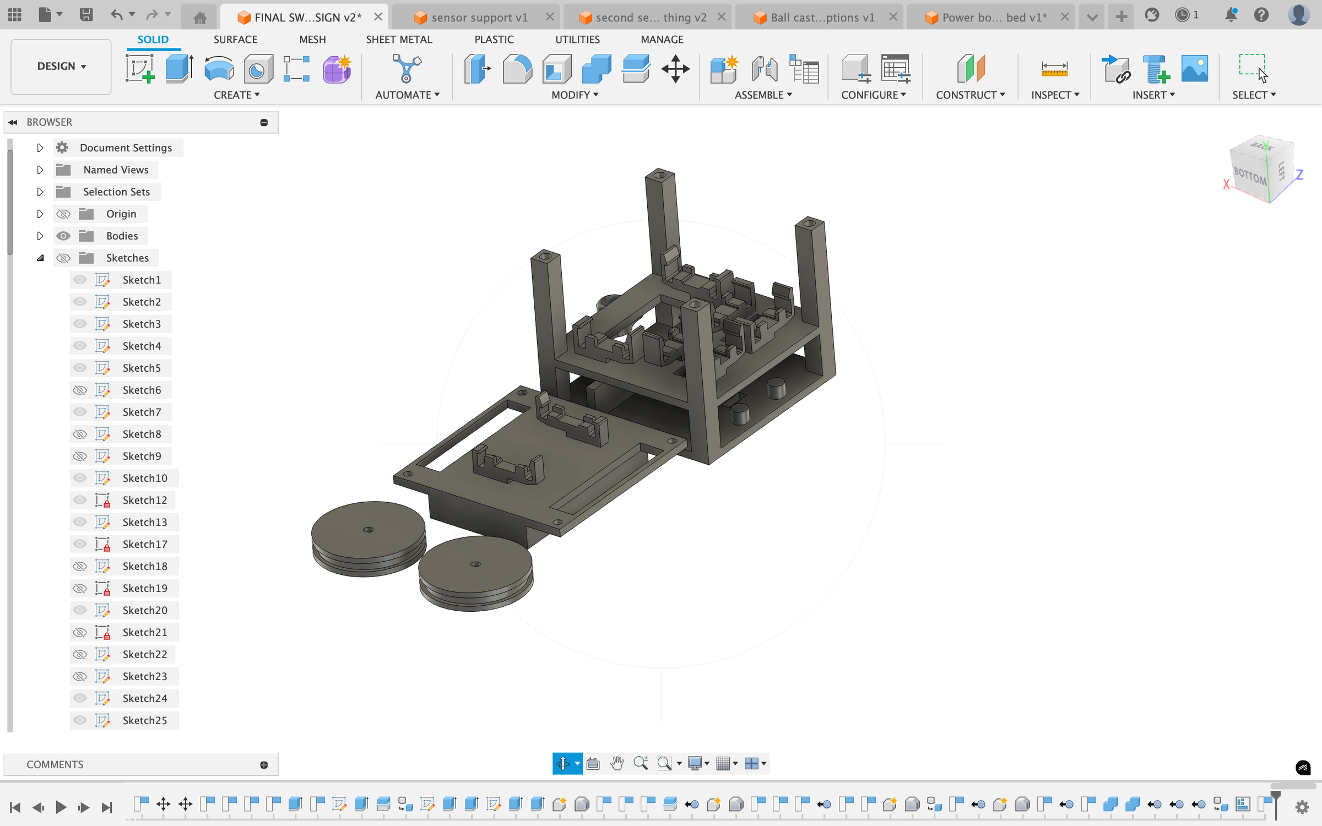
Task: Select the Joint tool in Assemble
Action: click(x=764, y=68)
